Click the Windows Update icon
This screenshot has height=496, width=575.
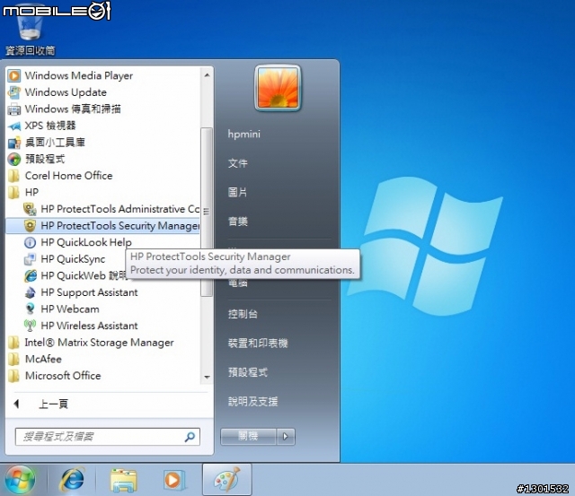tap(14, 92)
